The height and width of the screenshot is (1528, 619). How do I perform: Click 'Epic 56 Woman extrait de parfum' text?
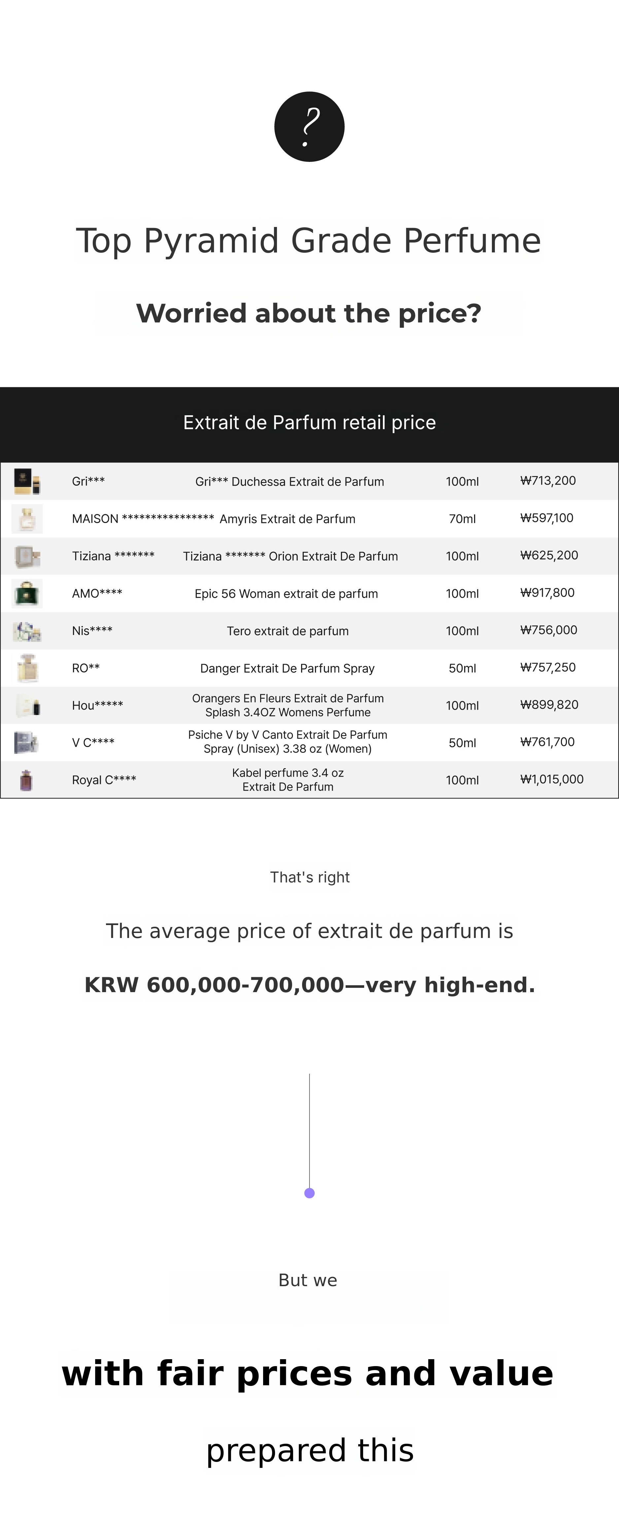286,594
